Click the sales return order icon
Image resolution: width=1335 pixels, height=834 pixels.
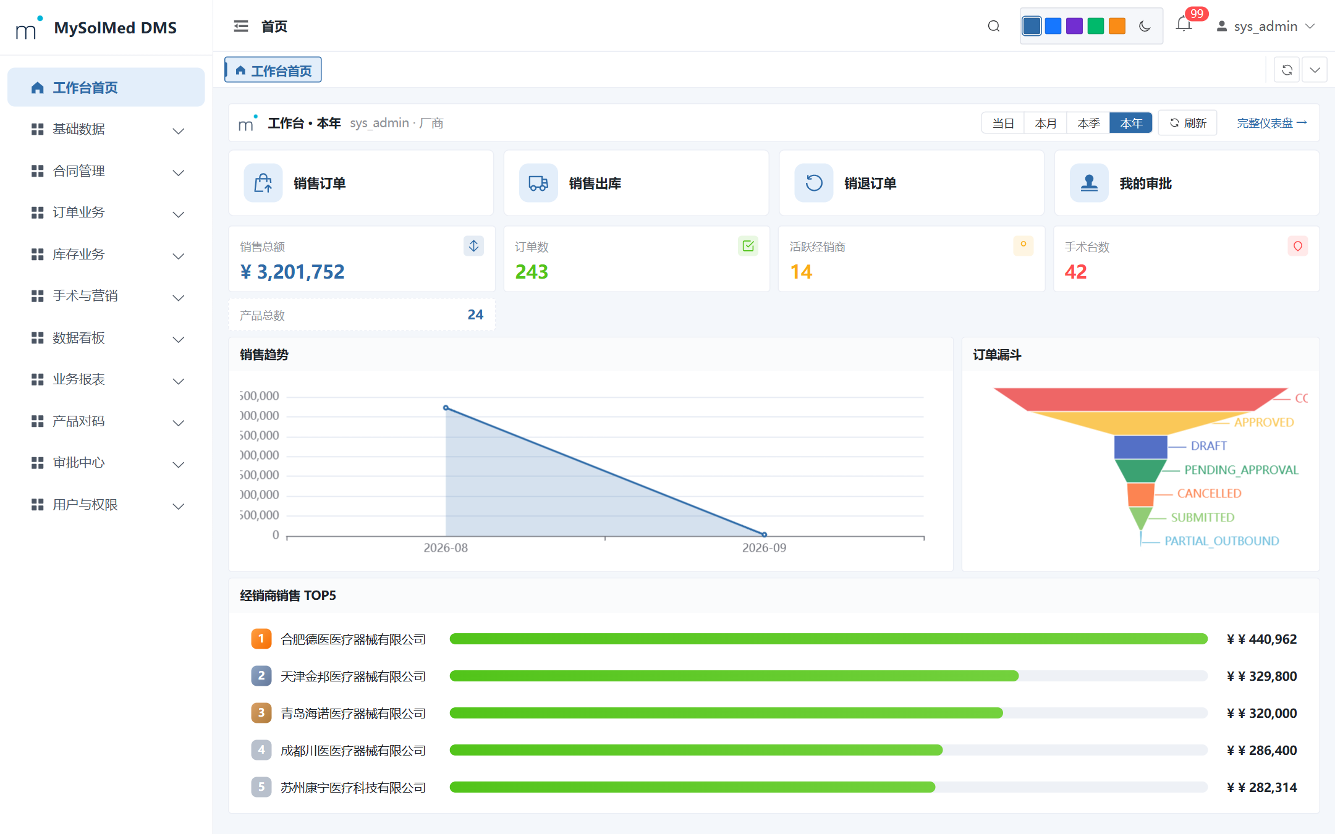[x=814, y=183]
